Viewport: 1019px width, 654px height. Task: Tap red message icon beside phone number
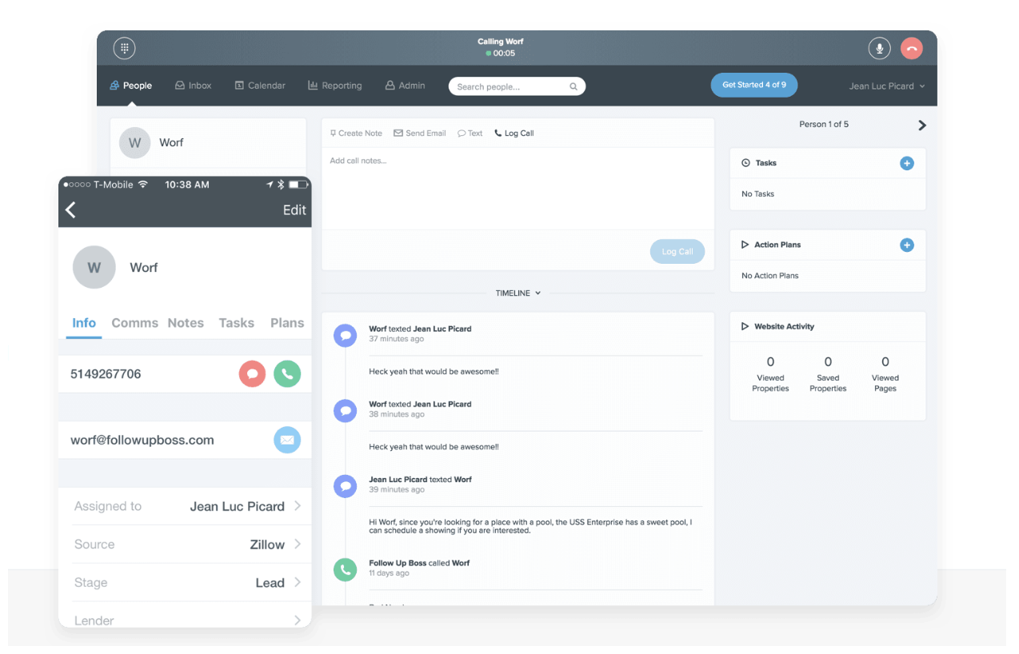coord(253,374)
